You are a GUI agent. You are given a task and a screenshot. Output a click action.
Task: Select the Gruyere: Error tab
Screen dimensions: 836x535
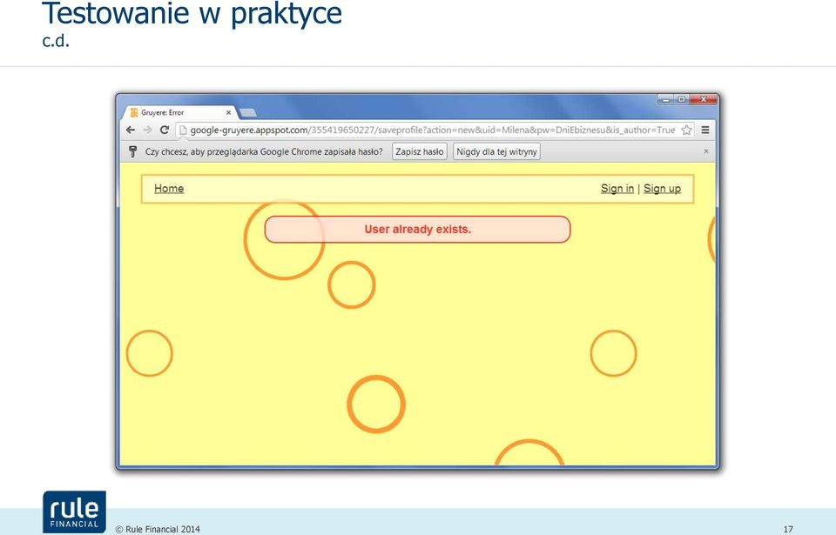click(x=179, y=112)
